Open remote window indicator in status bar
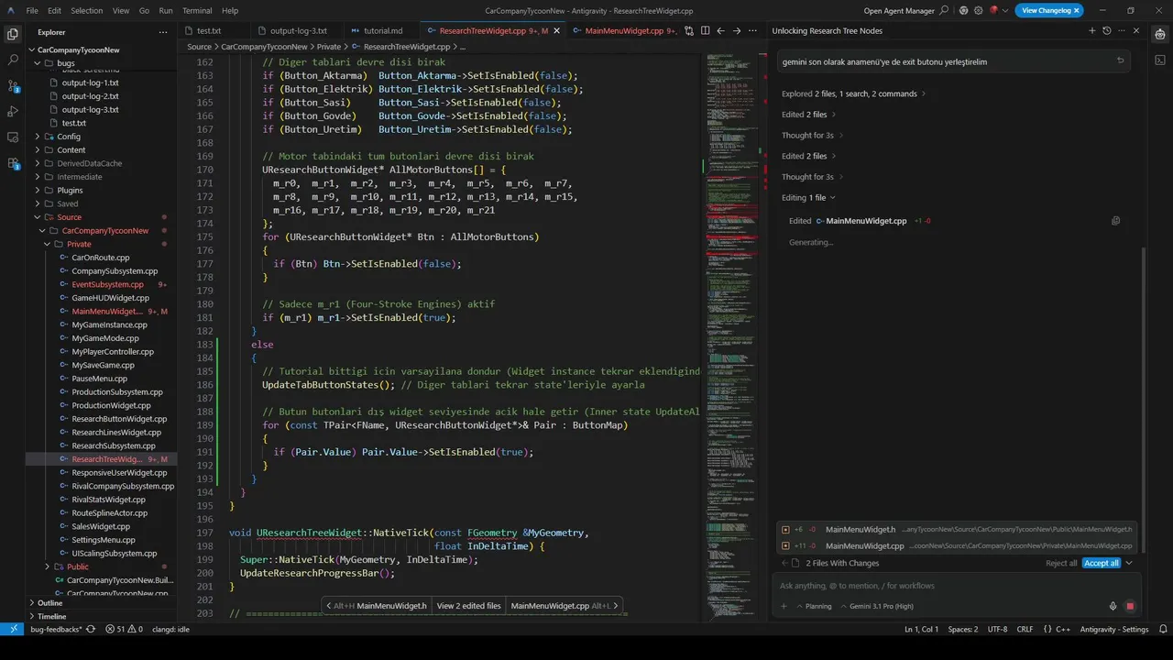This screenshot has height=660, width=1173. tap(12, 629)
